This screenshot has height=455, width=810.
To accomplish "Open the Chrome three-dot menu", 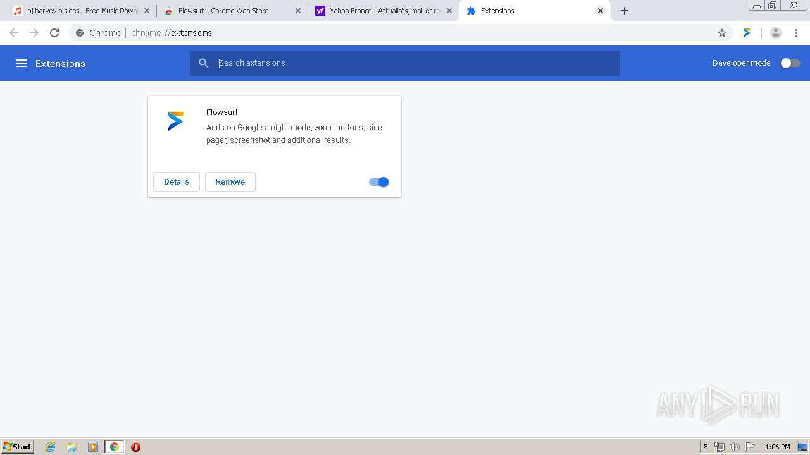I will coord(796,33).
